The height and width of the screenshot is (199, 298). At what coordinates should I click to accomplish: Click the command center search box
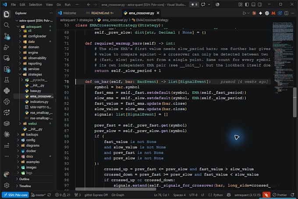[144, 4]
